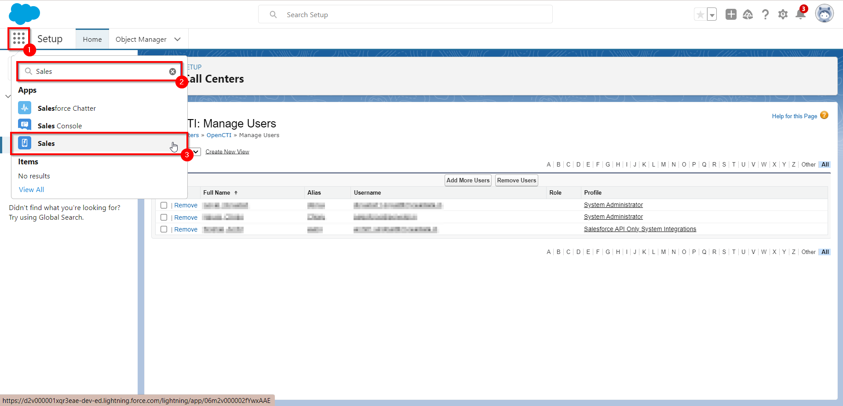Switch to the Home tab
The height and width of the screenshot is (406, 843).
92,39
